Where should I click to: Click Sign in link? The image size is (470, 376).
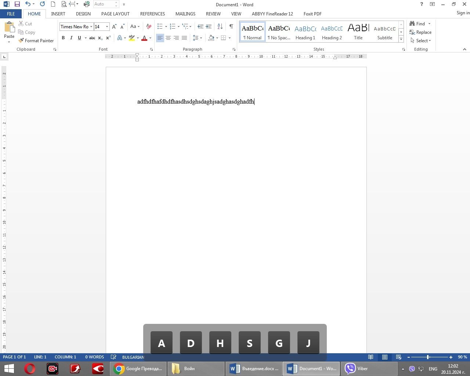point(463,13)
